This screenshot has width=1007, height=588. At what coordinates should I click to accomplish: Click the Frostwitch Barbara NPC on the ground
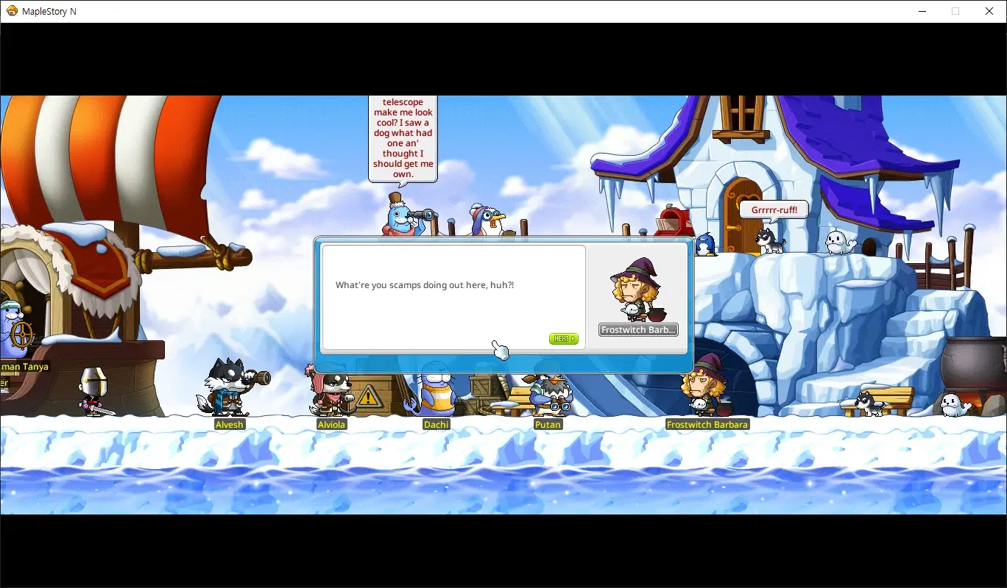[706, 384]
